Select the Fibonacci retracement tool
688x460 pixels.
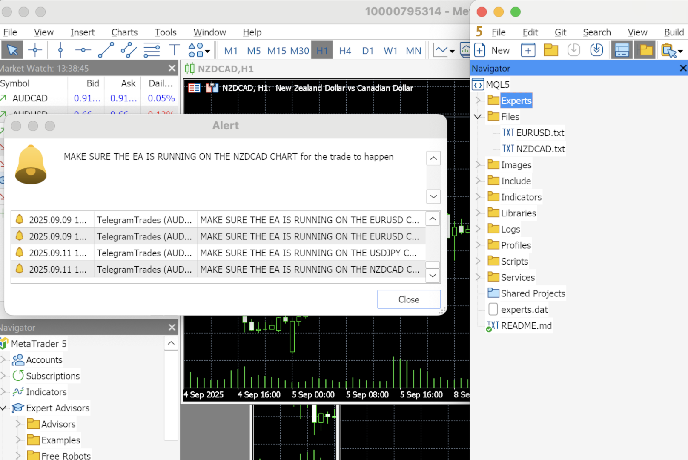(152, 50)
